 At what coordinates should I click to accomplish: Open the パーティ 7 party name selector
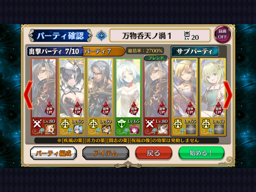tap(104, 52)
